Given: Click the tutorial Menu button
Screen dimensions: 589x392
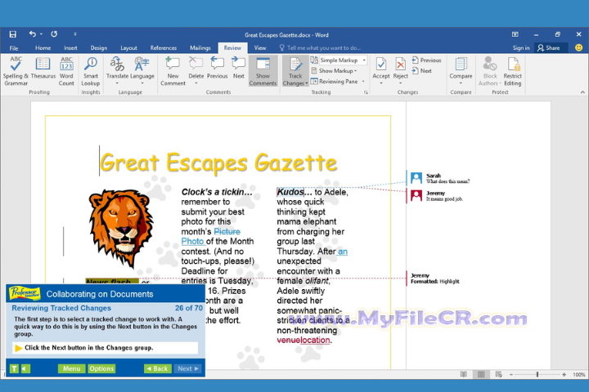Looking at the screenshot, I should [x=71, y=369].
